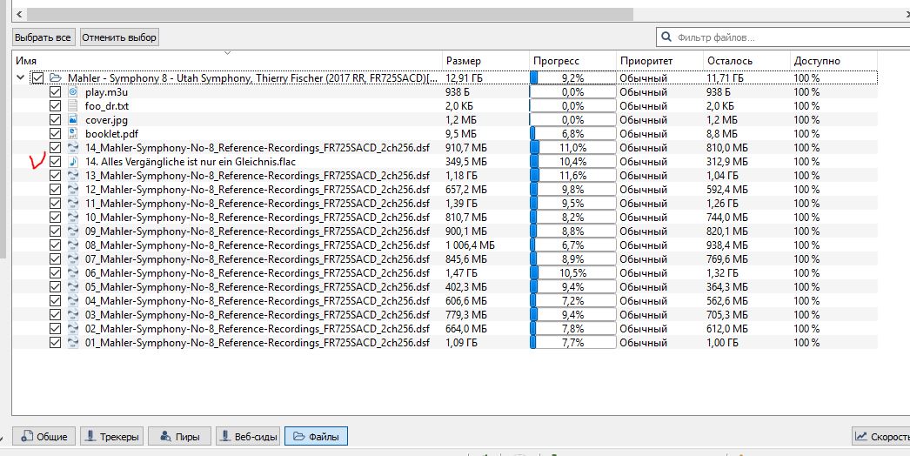Click the booklet.pdf document icon
This screenshot has height=456, width=910.
(72, 134)
